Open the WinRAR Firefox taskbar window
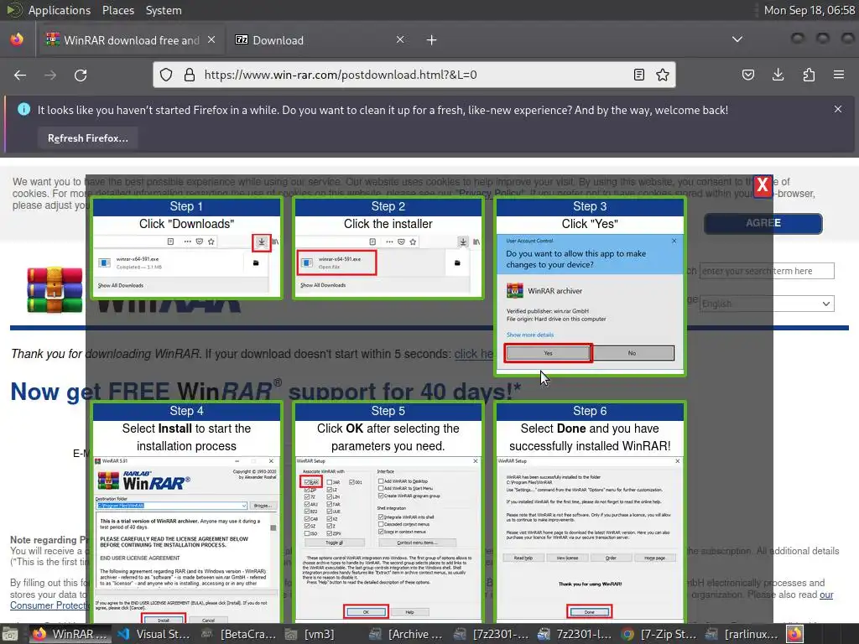Screen dimensions: 859x644 pyautogui.click(x=70, y=634)
